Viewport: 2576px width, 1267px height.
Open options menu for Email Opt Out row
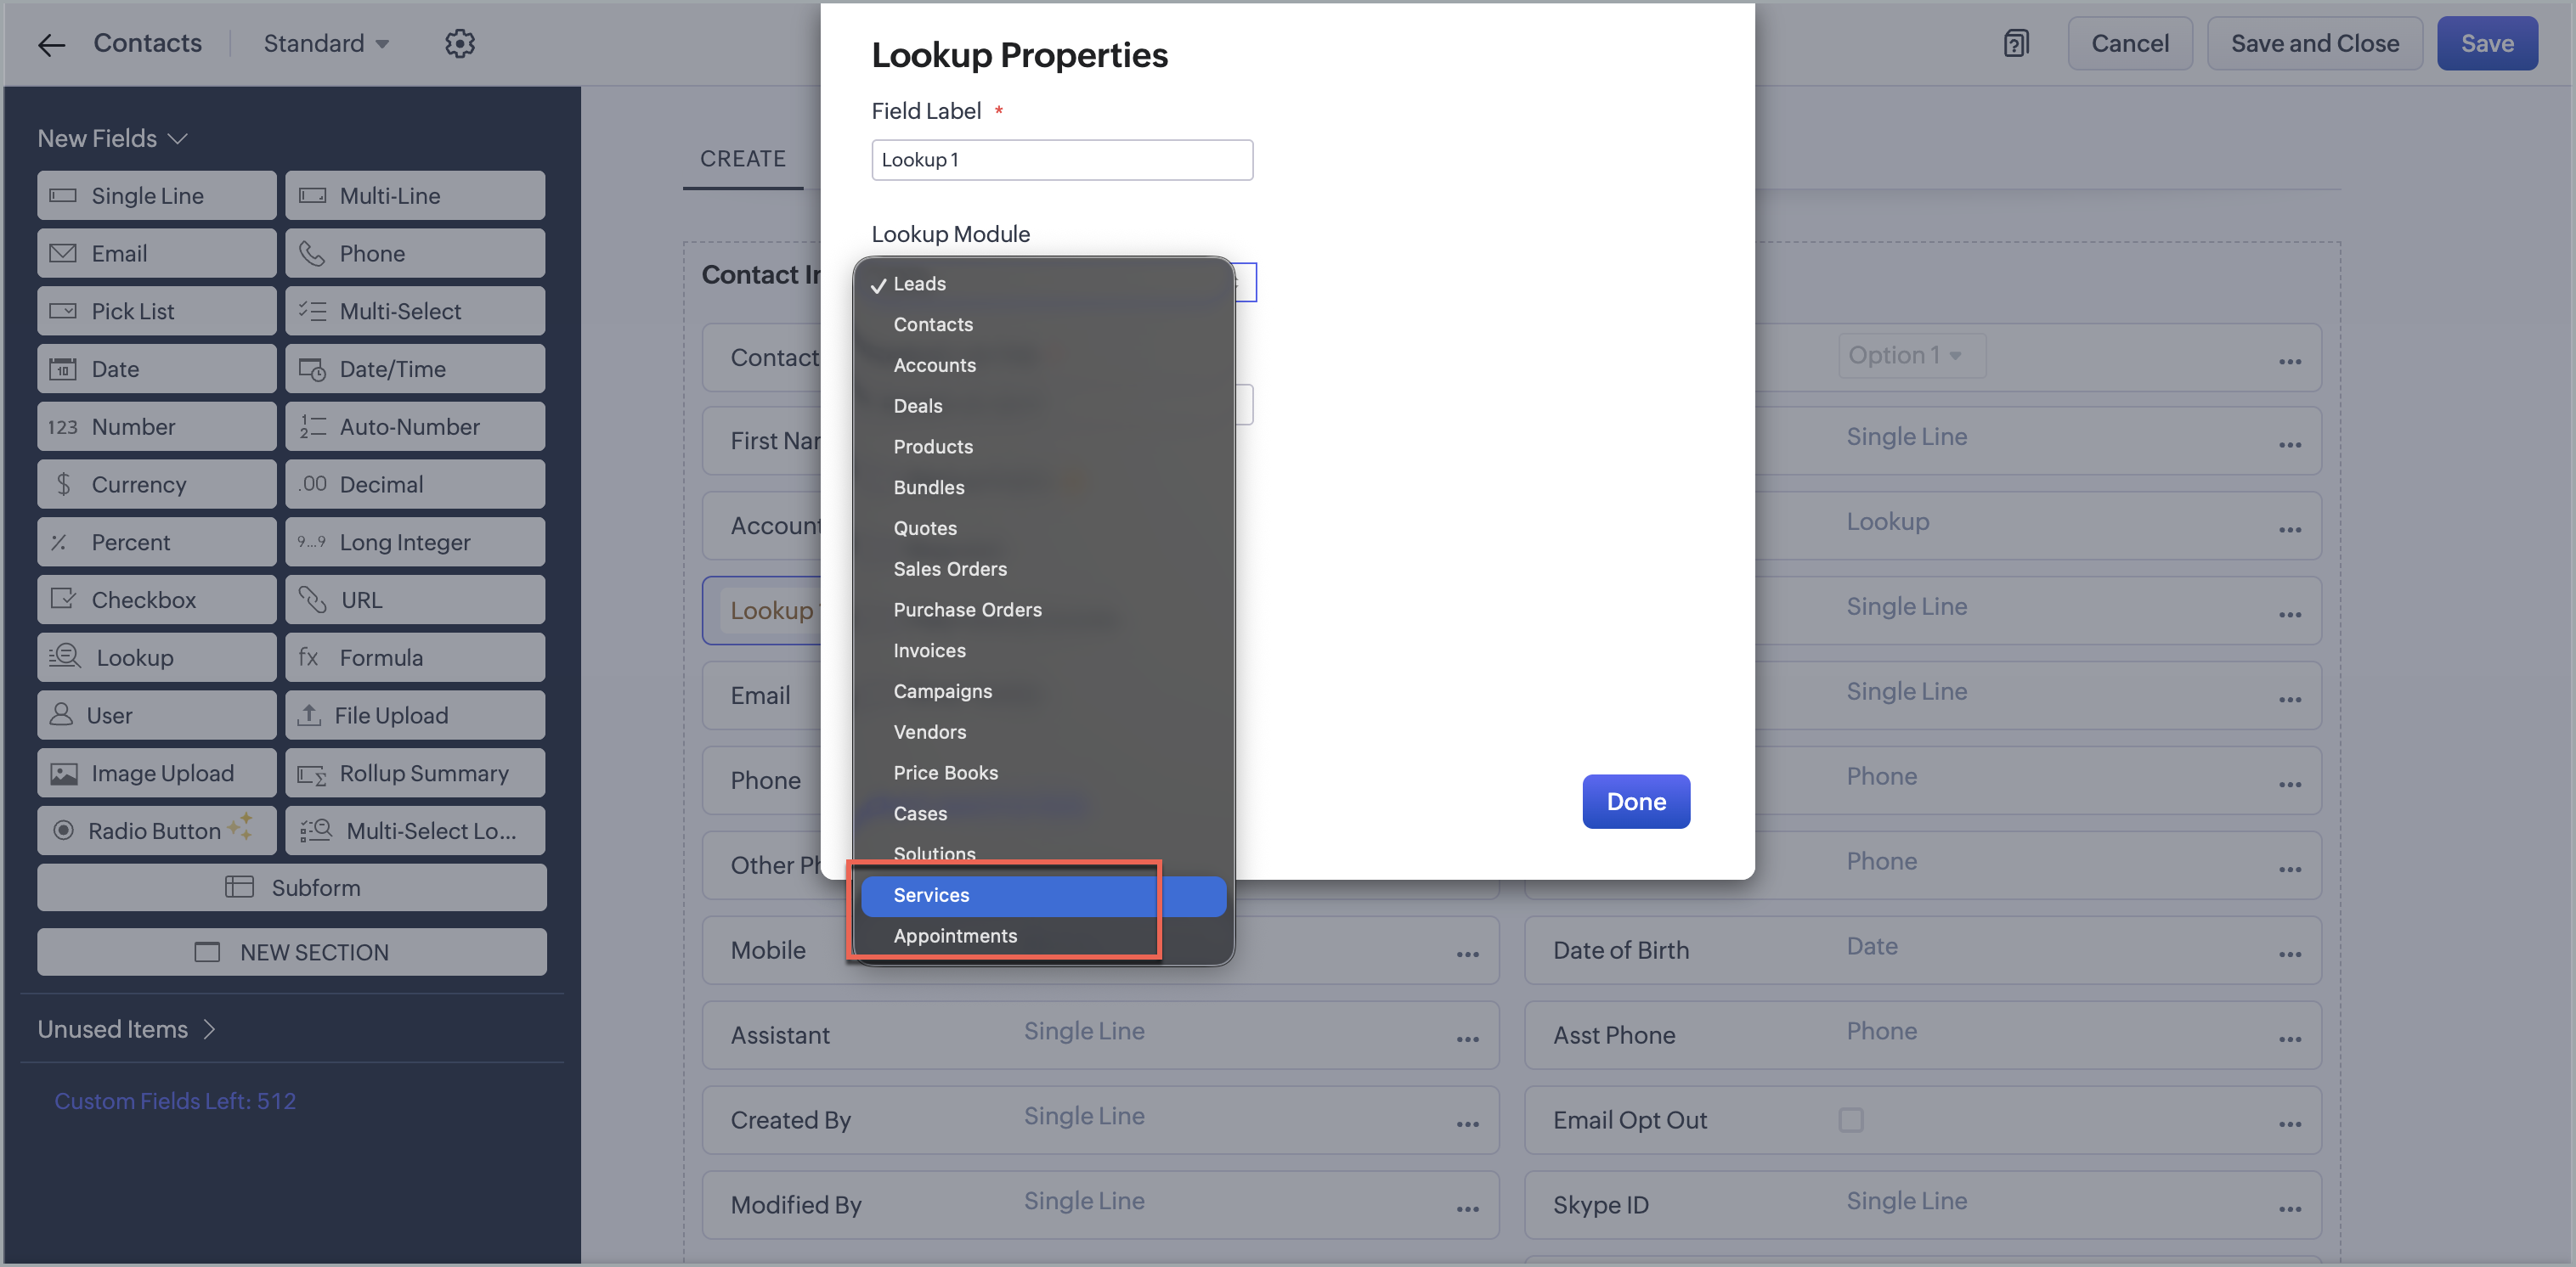click(x=2290, y=1124)
